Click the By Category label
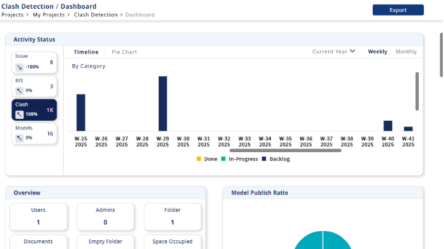 pyautogui.click(x=89, y=66)
